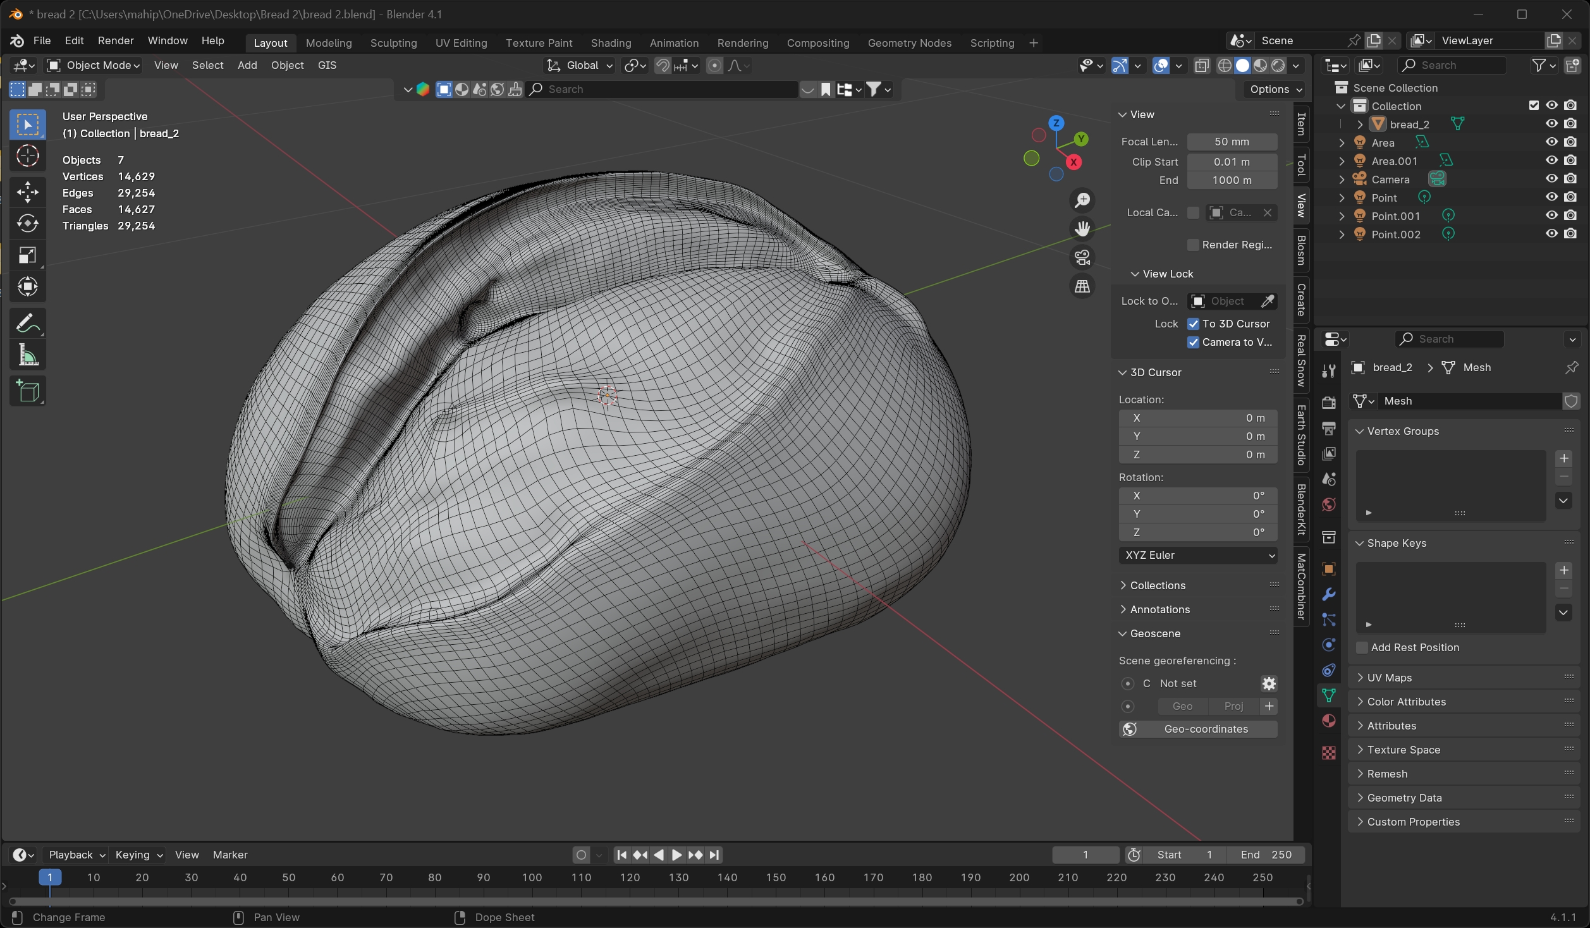Viewport: 1590px width, 928px height.
Task: Open the Object Mode dropdown
Action: [x=94, y=65]
